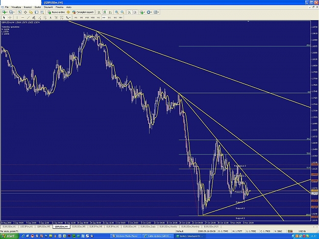
Task: Select the Equidistant Channel tool
Action: [x=34, y=18]
